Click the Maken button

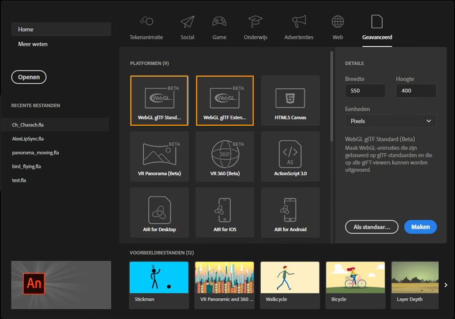pos(420,227)
